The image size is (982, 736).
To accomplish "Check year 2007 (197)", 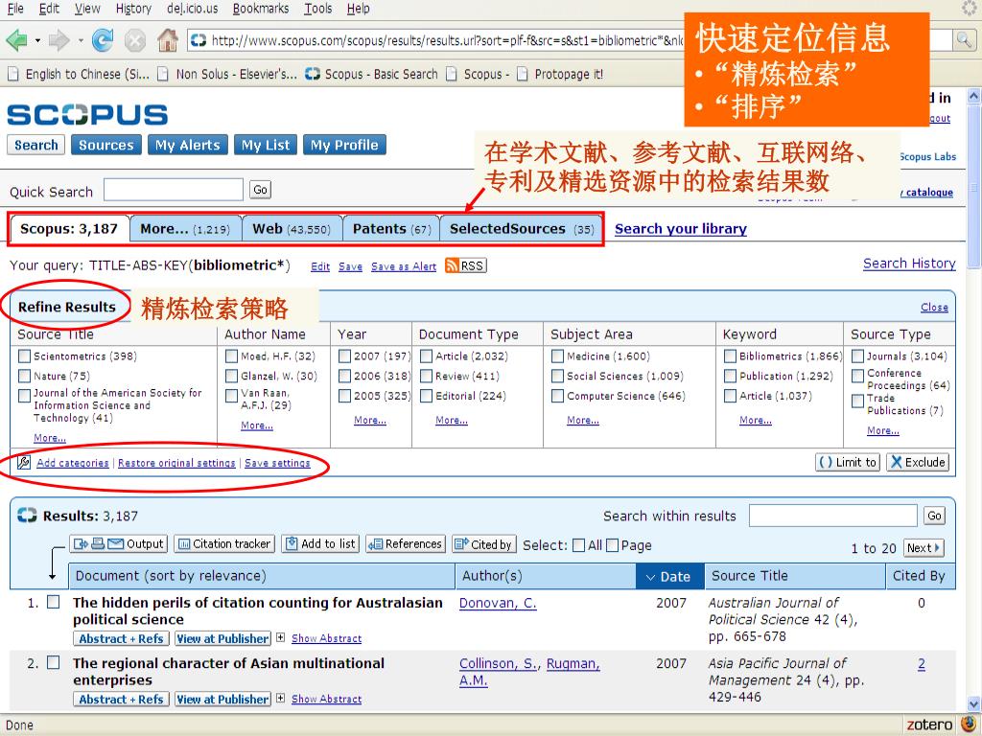I will tap(344, 356).
